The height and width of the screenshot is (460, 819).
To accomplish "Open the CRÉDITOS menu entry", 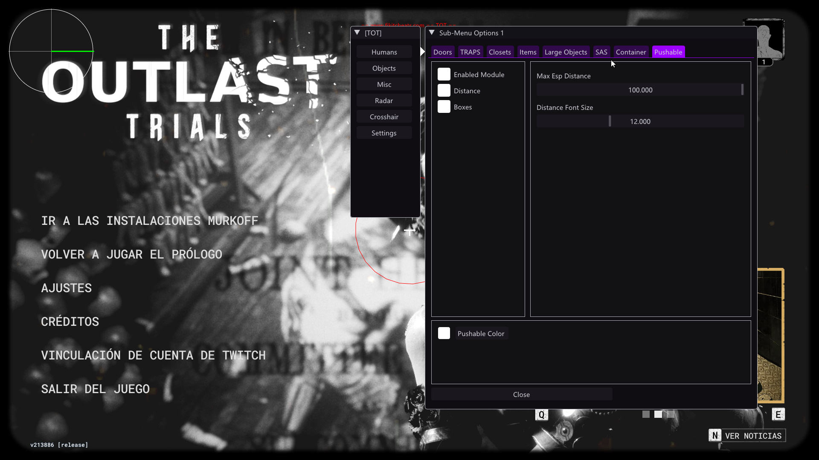I will click(70, 322).
